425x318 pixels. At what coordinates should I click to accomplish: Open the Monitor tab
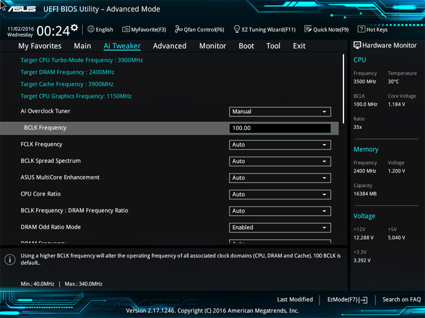click(x=212, y=46)
